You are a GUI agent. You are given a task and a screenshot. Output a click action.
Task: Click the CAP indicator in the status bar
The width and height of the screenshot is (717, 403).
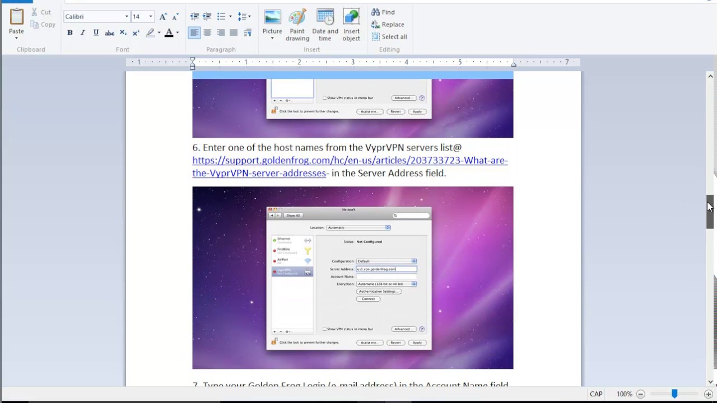pos(596,394)
